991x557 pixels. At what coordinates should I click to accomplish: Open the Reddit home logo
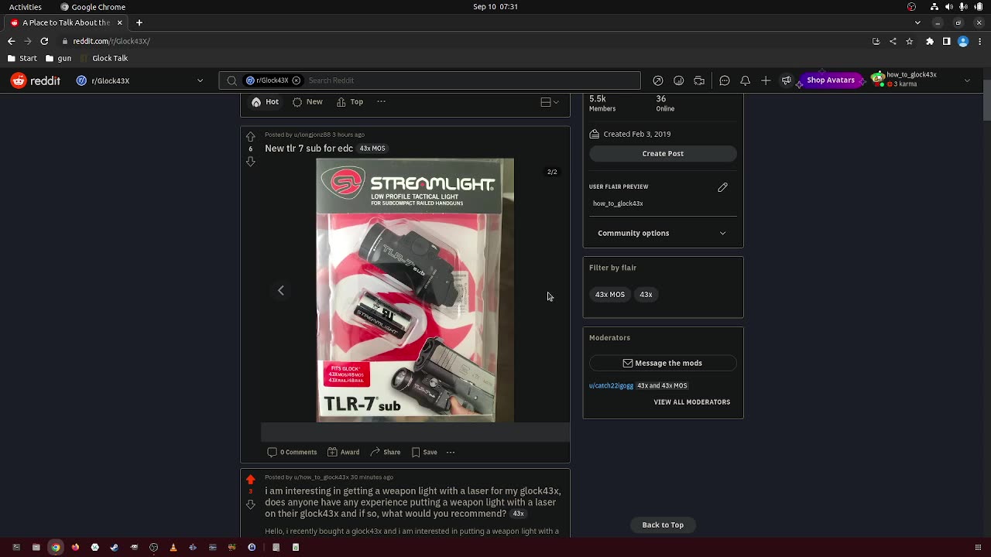(36, 80)
